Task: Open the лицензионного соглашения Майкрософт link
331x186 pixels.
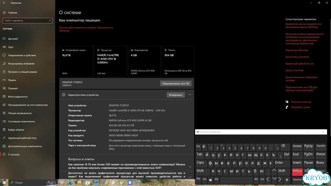Action: 304,39
